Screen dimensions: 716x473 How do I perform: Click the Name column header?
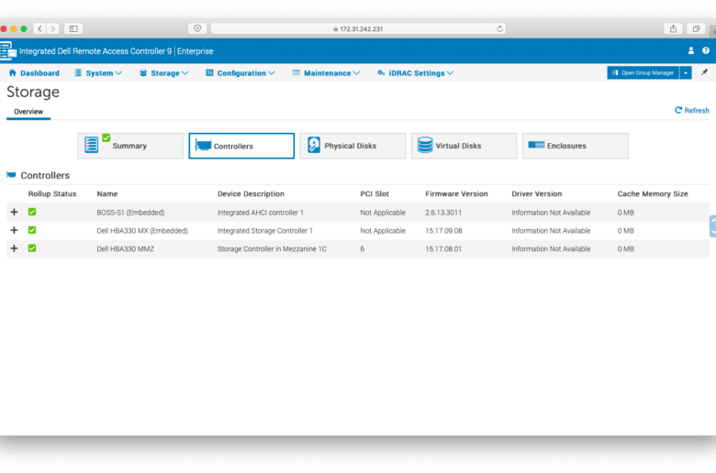pyautogui.click(x=107, y=193)
